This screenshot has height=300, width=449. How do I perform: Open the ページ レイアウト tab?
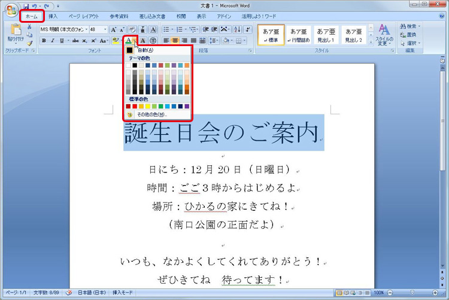coord(84,16)
